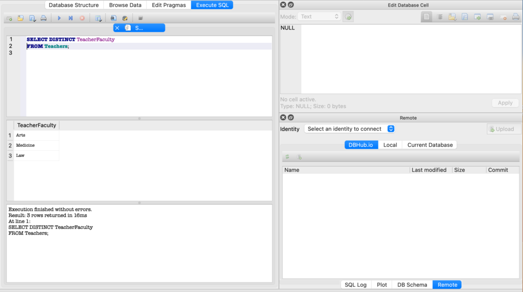Switch to the Browse Data tab
523x292 pixels.
click(x=125, y=5)
